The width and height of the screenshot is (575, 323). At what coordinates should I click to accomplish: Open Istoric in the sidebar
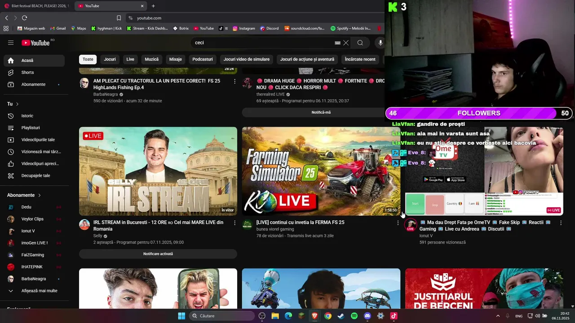pyautogui.click(x=34, y=116)
